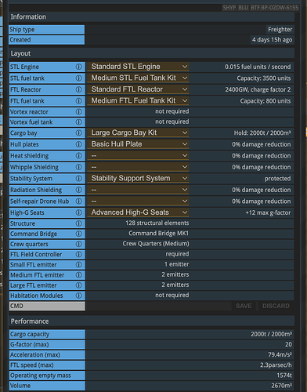Click the '79.4m/s²' acceleration value

click(x=280, y=355)
